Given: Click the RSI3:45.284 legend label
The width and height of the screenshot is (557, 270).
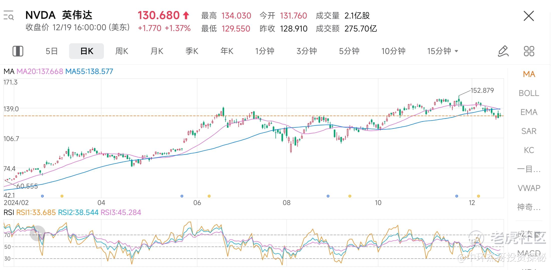Looking at the screenshot, I should point(121,212).
